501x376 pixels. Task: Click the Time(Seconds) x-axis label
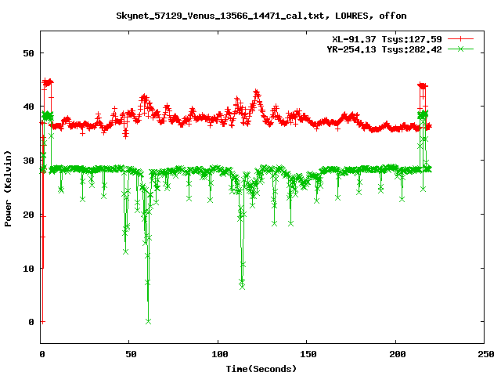coord(261,369)
